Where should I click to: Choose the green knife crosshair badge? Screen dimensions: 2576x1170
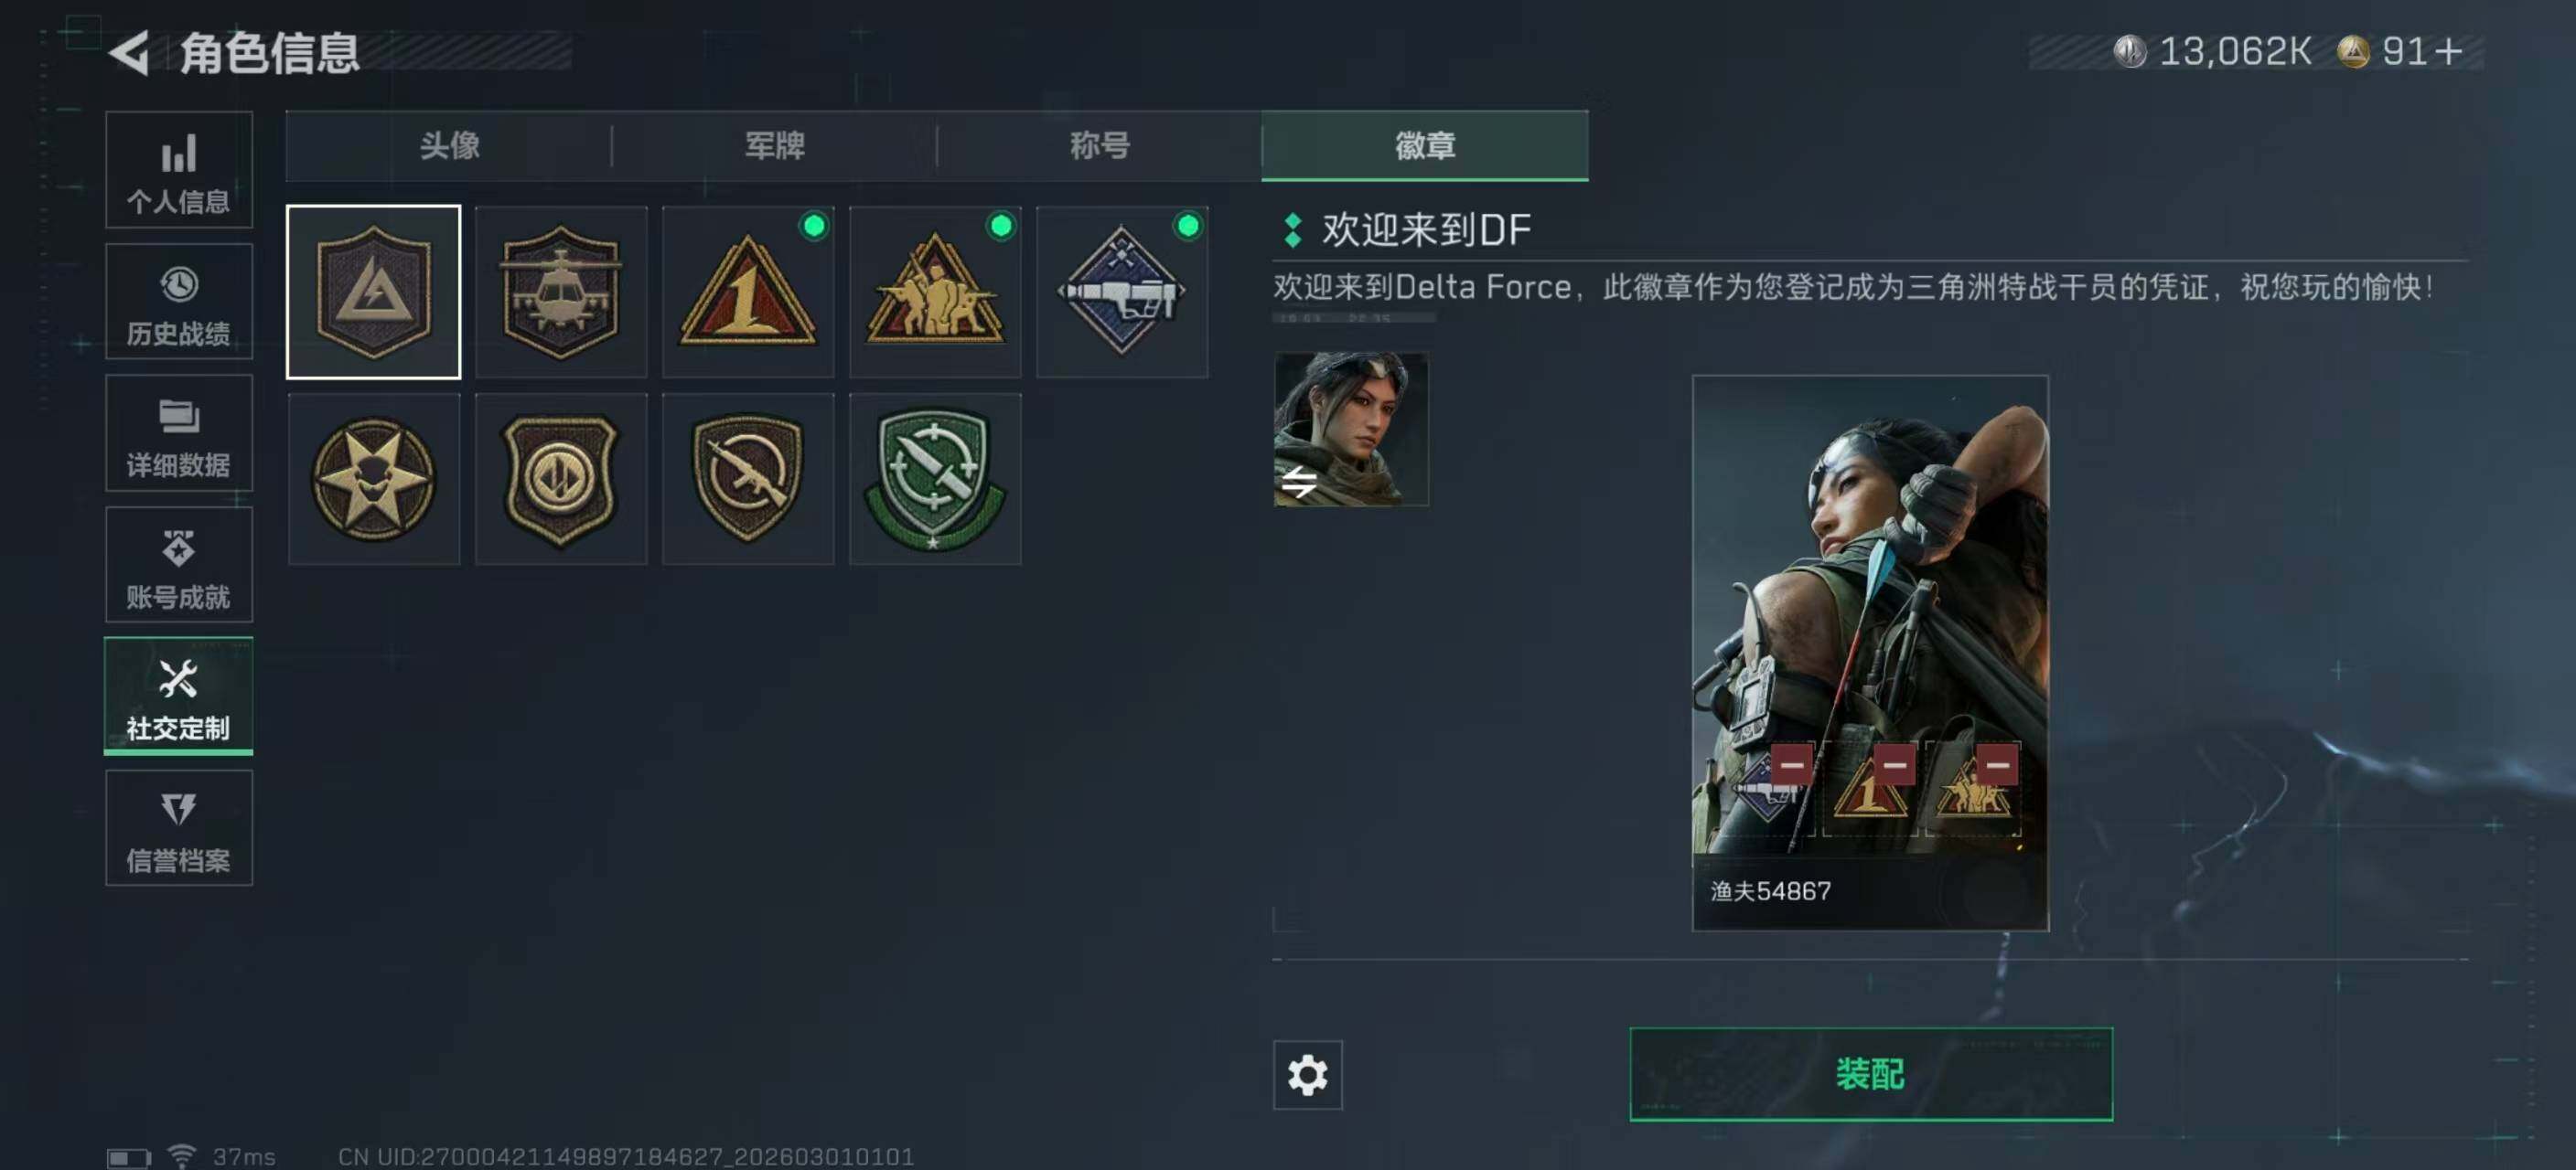(x=935, y=479)
